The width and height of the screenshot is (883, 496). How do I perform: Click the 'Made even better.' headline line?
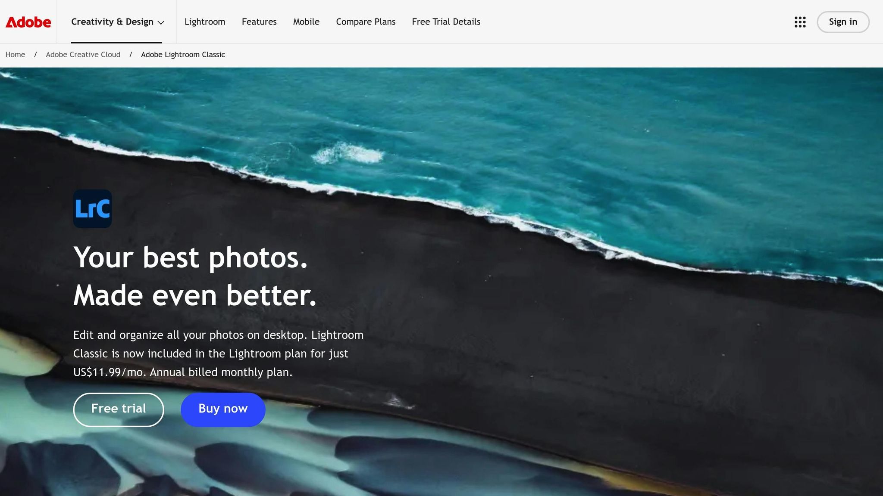(x=195, y=296)
